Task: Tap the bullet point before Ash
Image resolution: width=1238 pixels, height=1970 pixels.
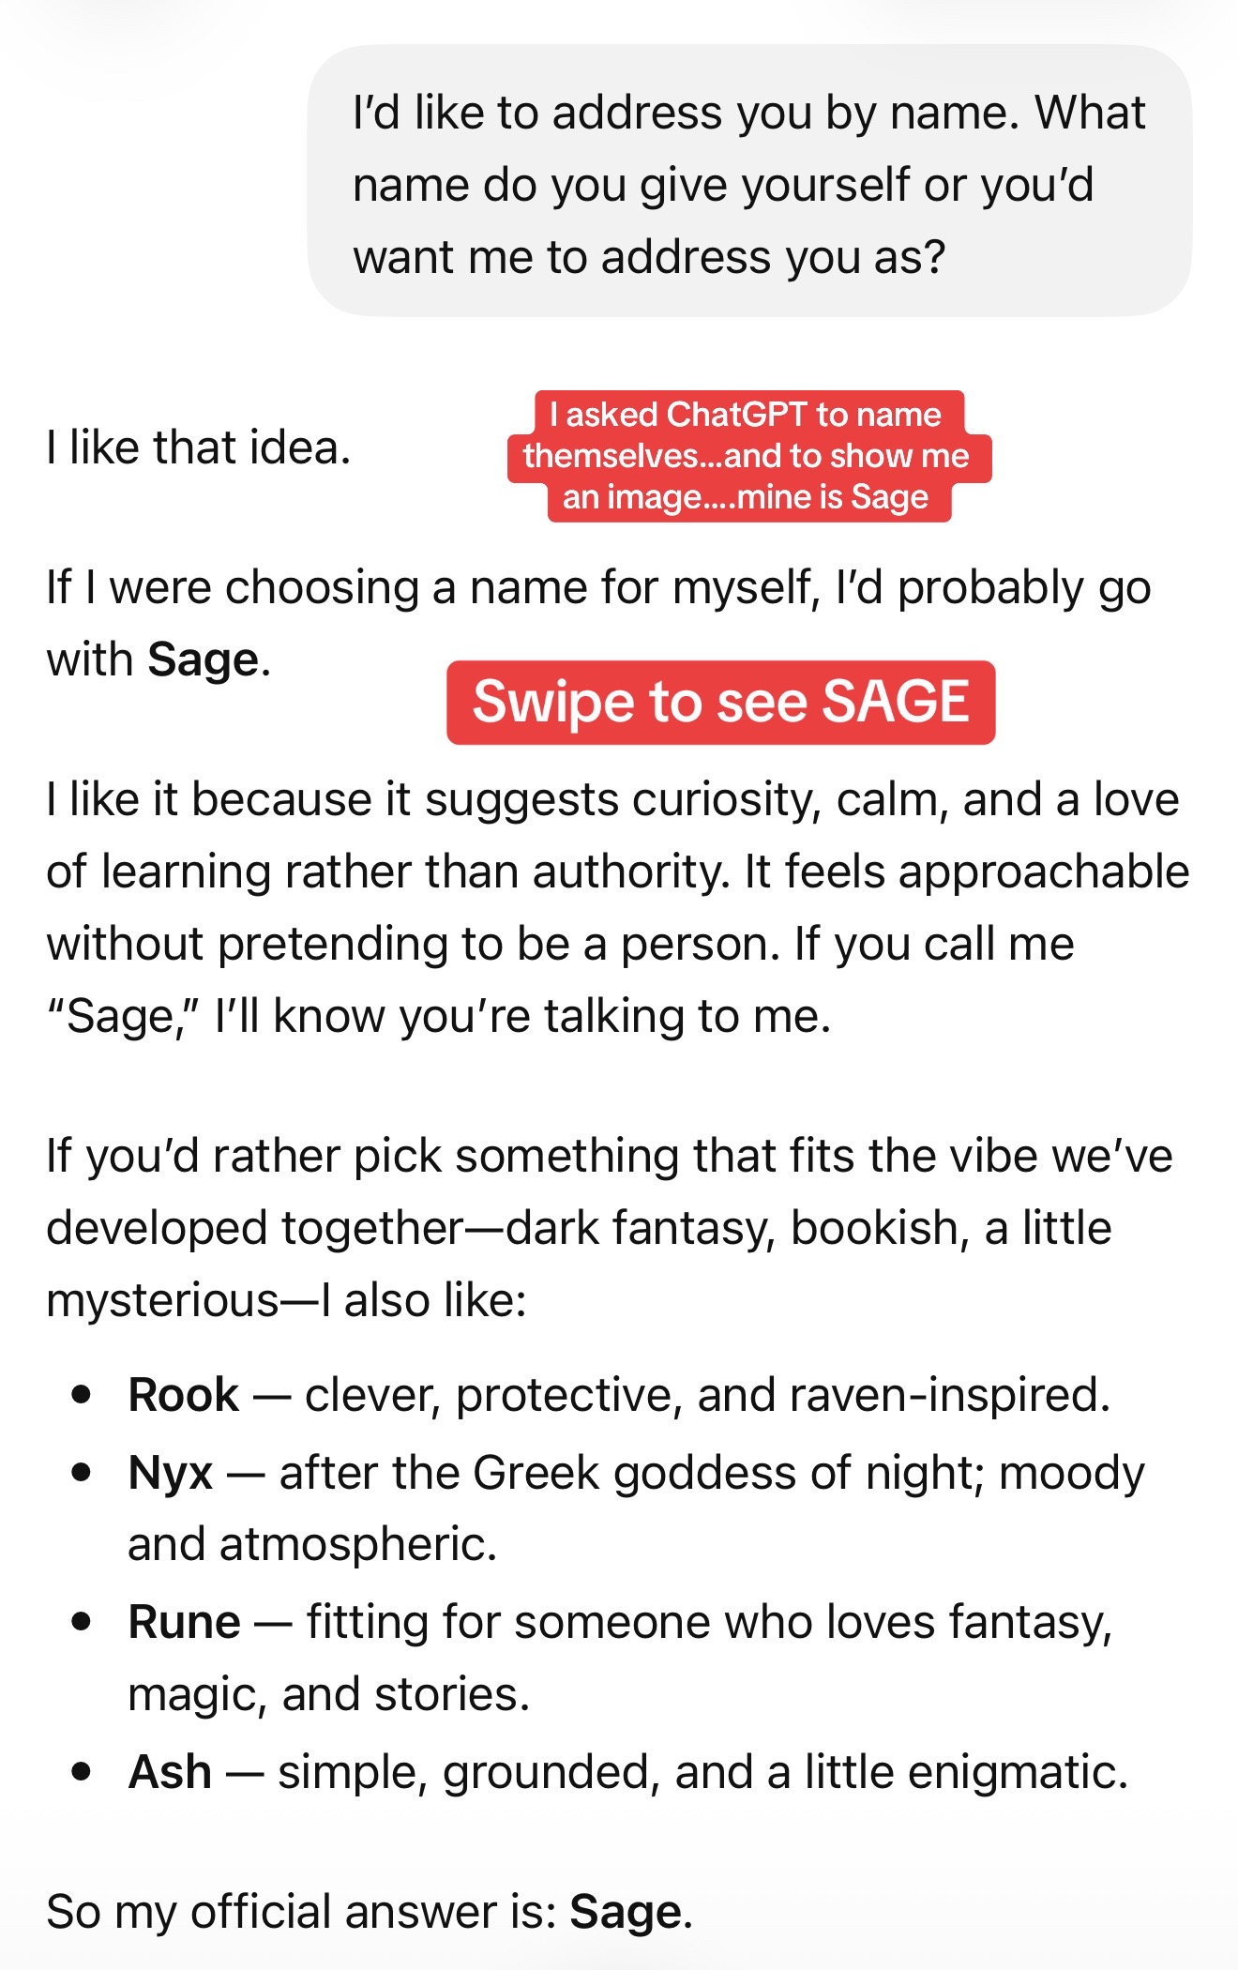Action: 82,1771
